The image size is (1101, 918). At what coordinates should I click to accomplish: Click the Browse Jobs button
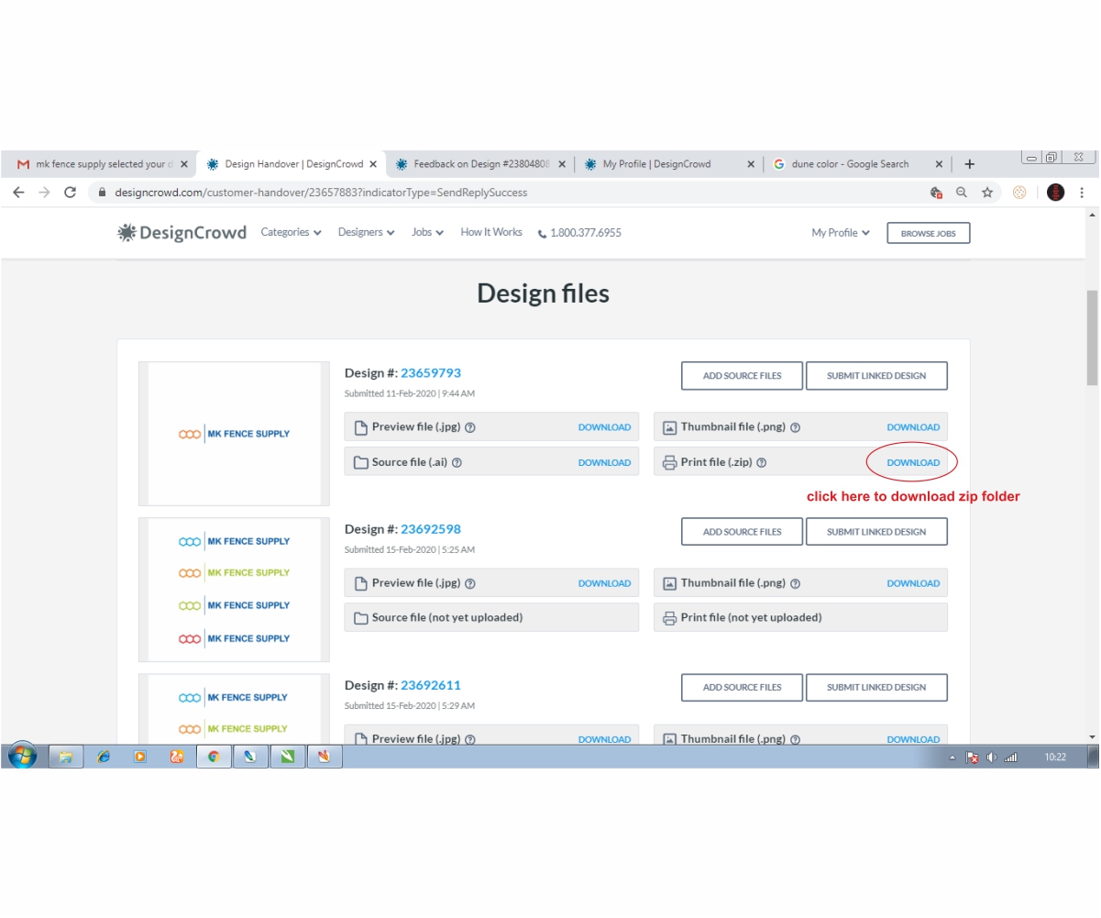(x=928, y=233)
